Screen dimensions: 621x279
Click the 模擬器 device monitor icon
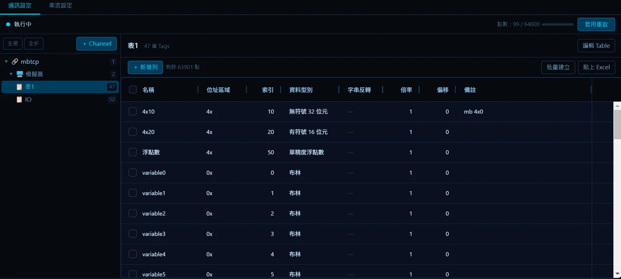pos(20,74)
